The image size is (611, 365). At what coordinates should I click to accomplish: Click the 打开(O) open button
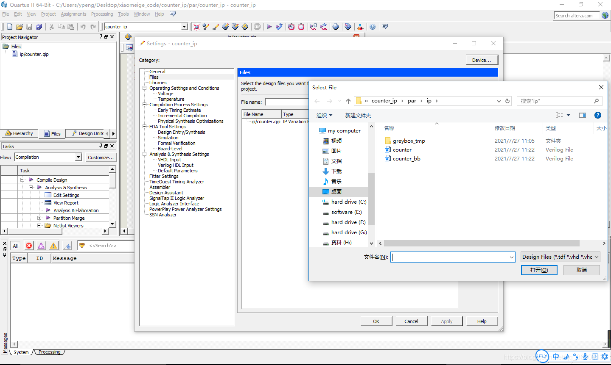539,270
